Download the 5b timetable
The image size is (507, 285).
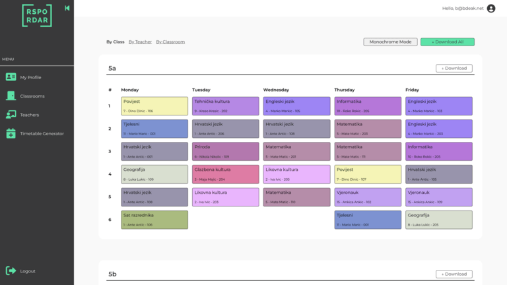[x=454, y=274]
